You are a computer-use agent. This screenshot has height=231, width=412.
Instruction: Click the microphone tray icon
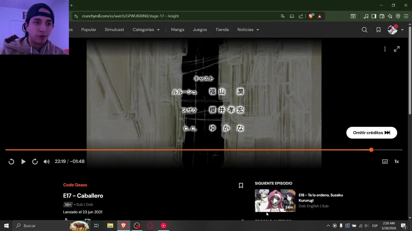click(x=341, y=226)
